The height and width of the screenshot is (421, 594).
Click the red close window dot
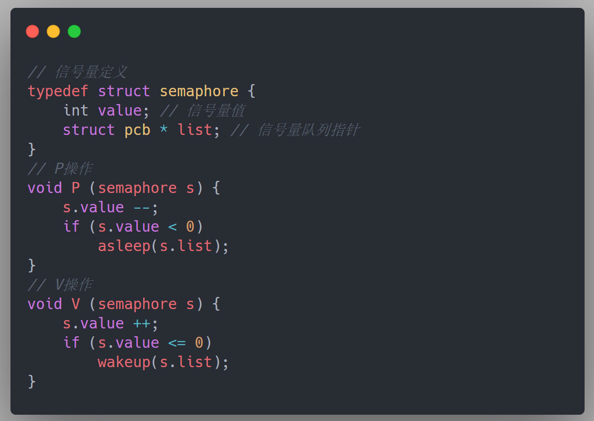pyautogui.click(x=32, y=31)
